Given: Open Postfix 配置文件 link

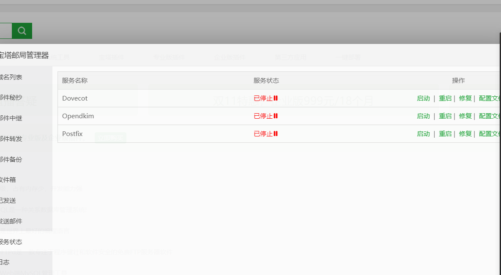Looking at the screenshot, I should pyautogui.click(x=490, y=134).
